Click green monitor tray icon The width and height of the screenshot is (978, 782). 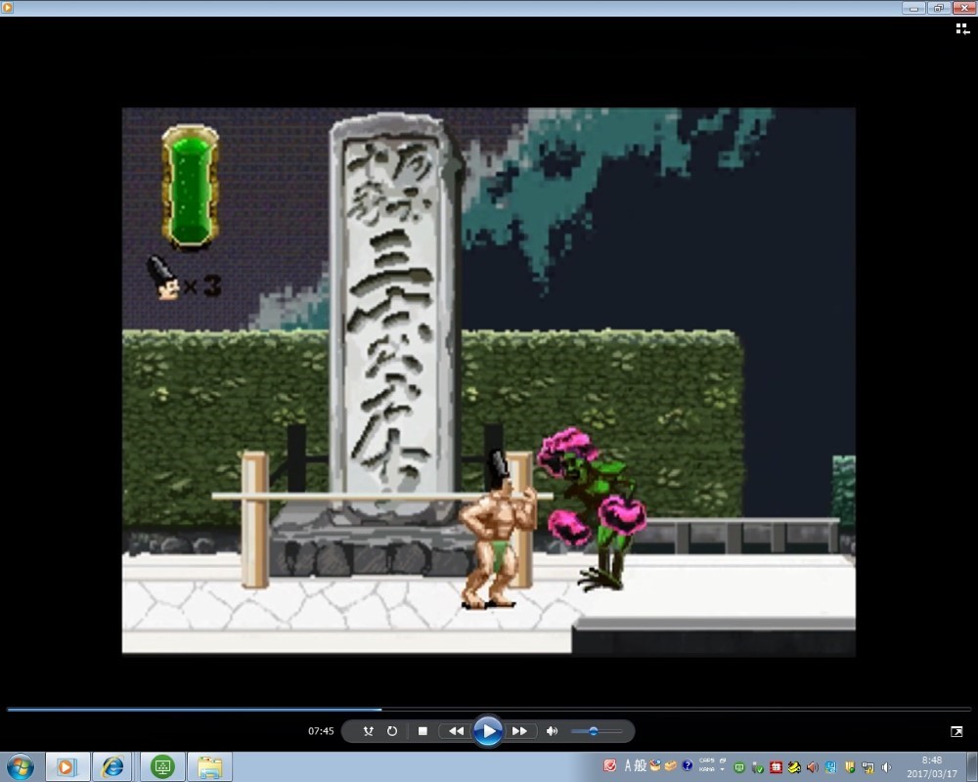pyautogui.click(x=739, y=767)
